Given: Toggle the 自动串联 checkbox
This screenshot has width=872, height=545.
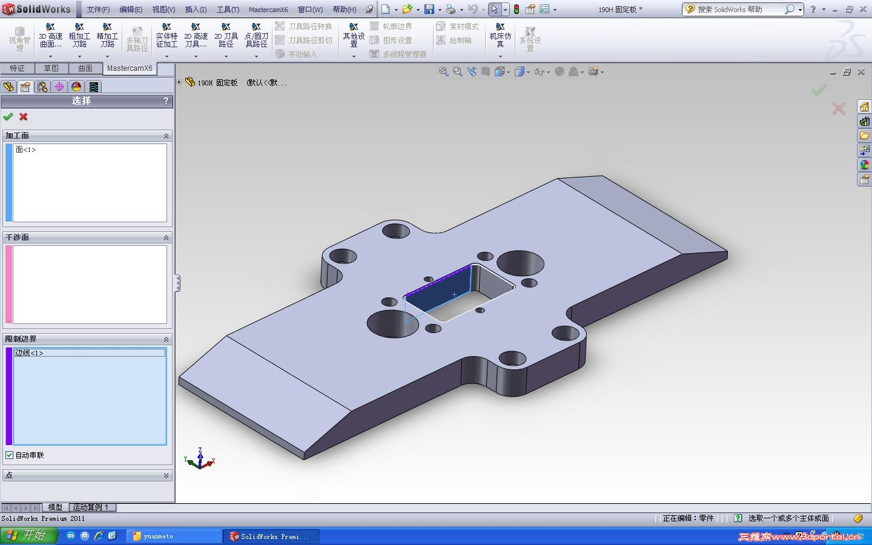Looking at the screenshot, I should click(x=10, y=455).
